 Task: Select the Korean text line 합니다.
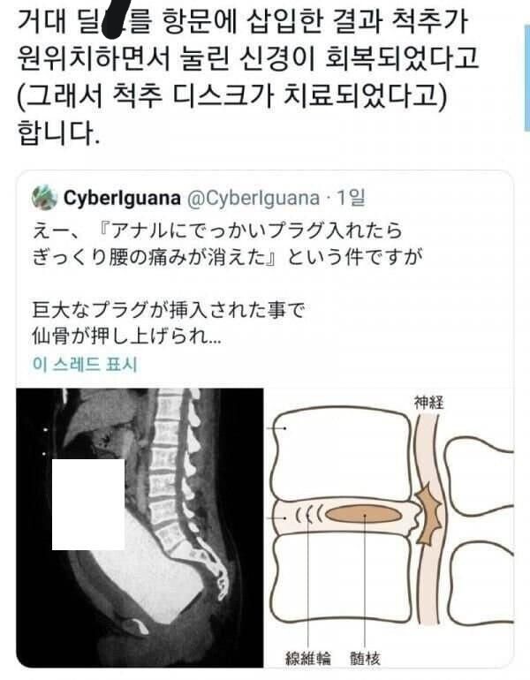[x=58, y=132]
